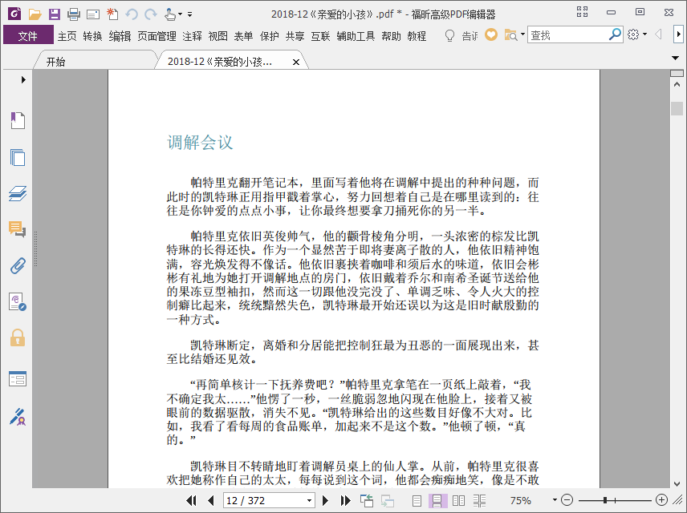Switch to the 开始 tab
Viewport: 687px width, 513px height.
pos(55,62)
